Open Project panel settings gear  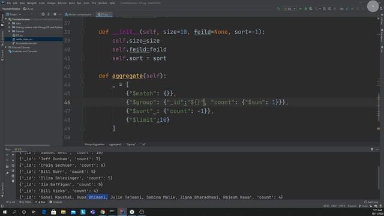point(55,14)
